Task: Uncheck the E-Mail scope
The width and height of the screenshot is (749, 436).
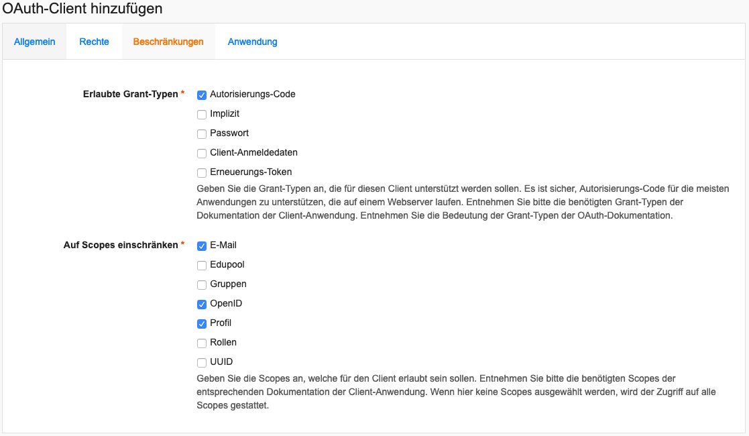Action: (x=202, y=246)
